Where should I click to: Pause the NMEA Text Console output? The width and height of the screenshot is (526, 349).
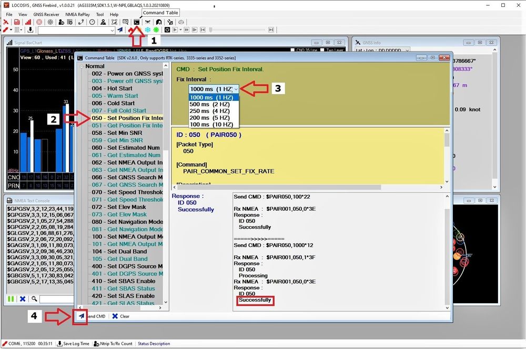[x=11, y=299]
